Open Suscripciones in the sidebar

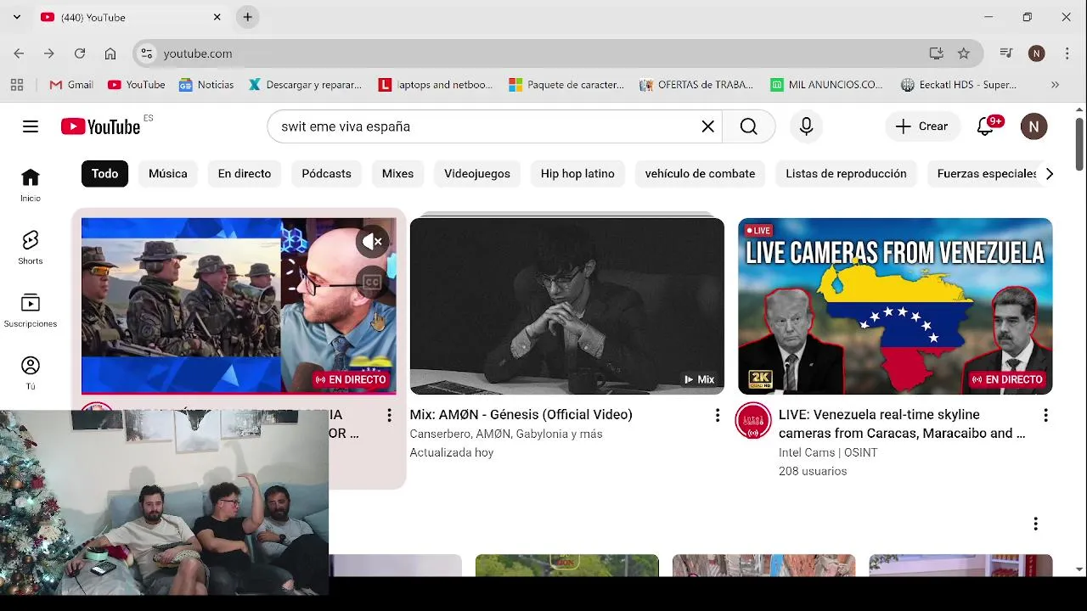pos(31,311)
